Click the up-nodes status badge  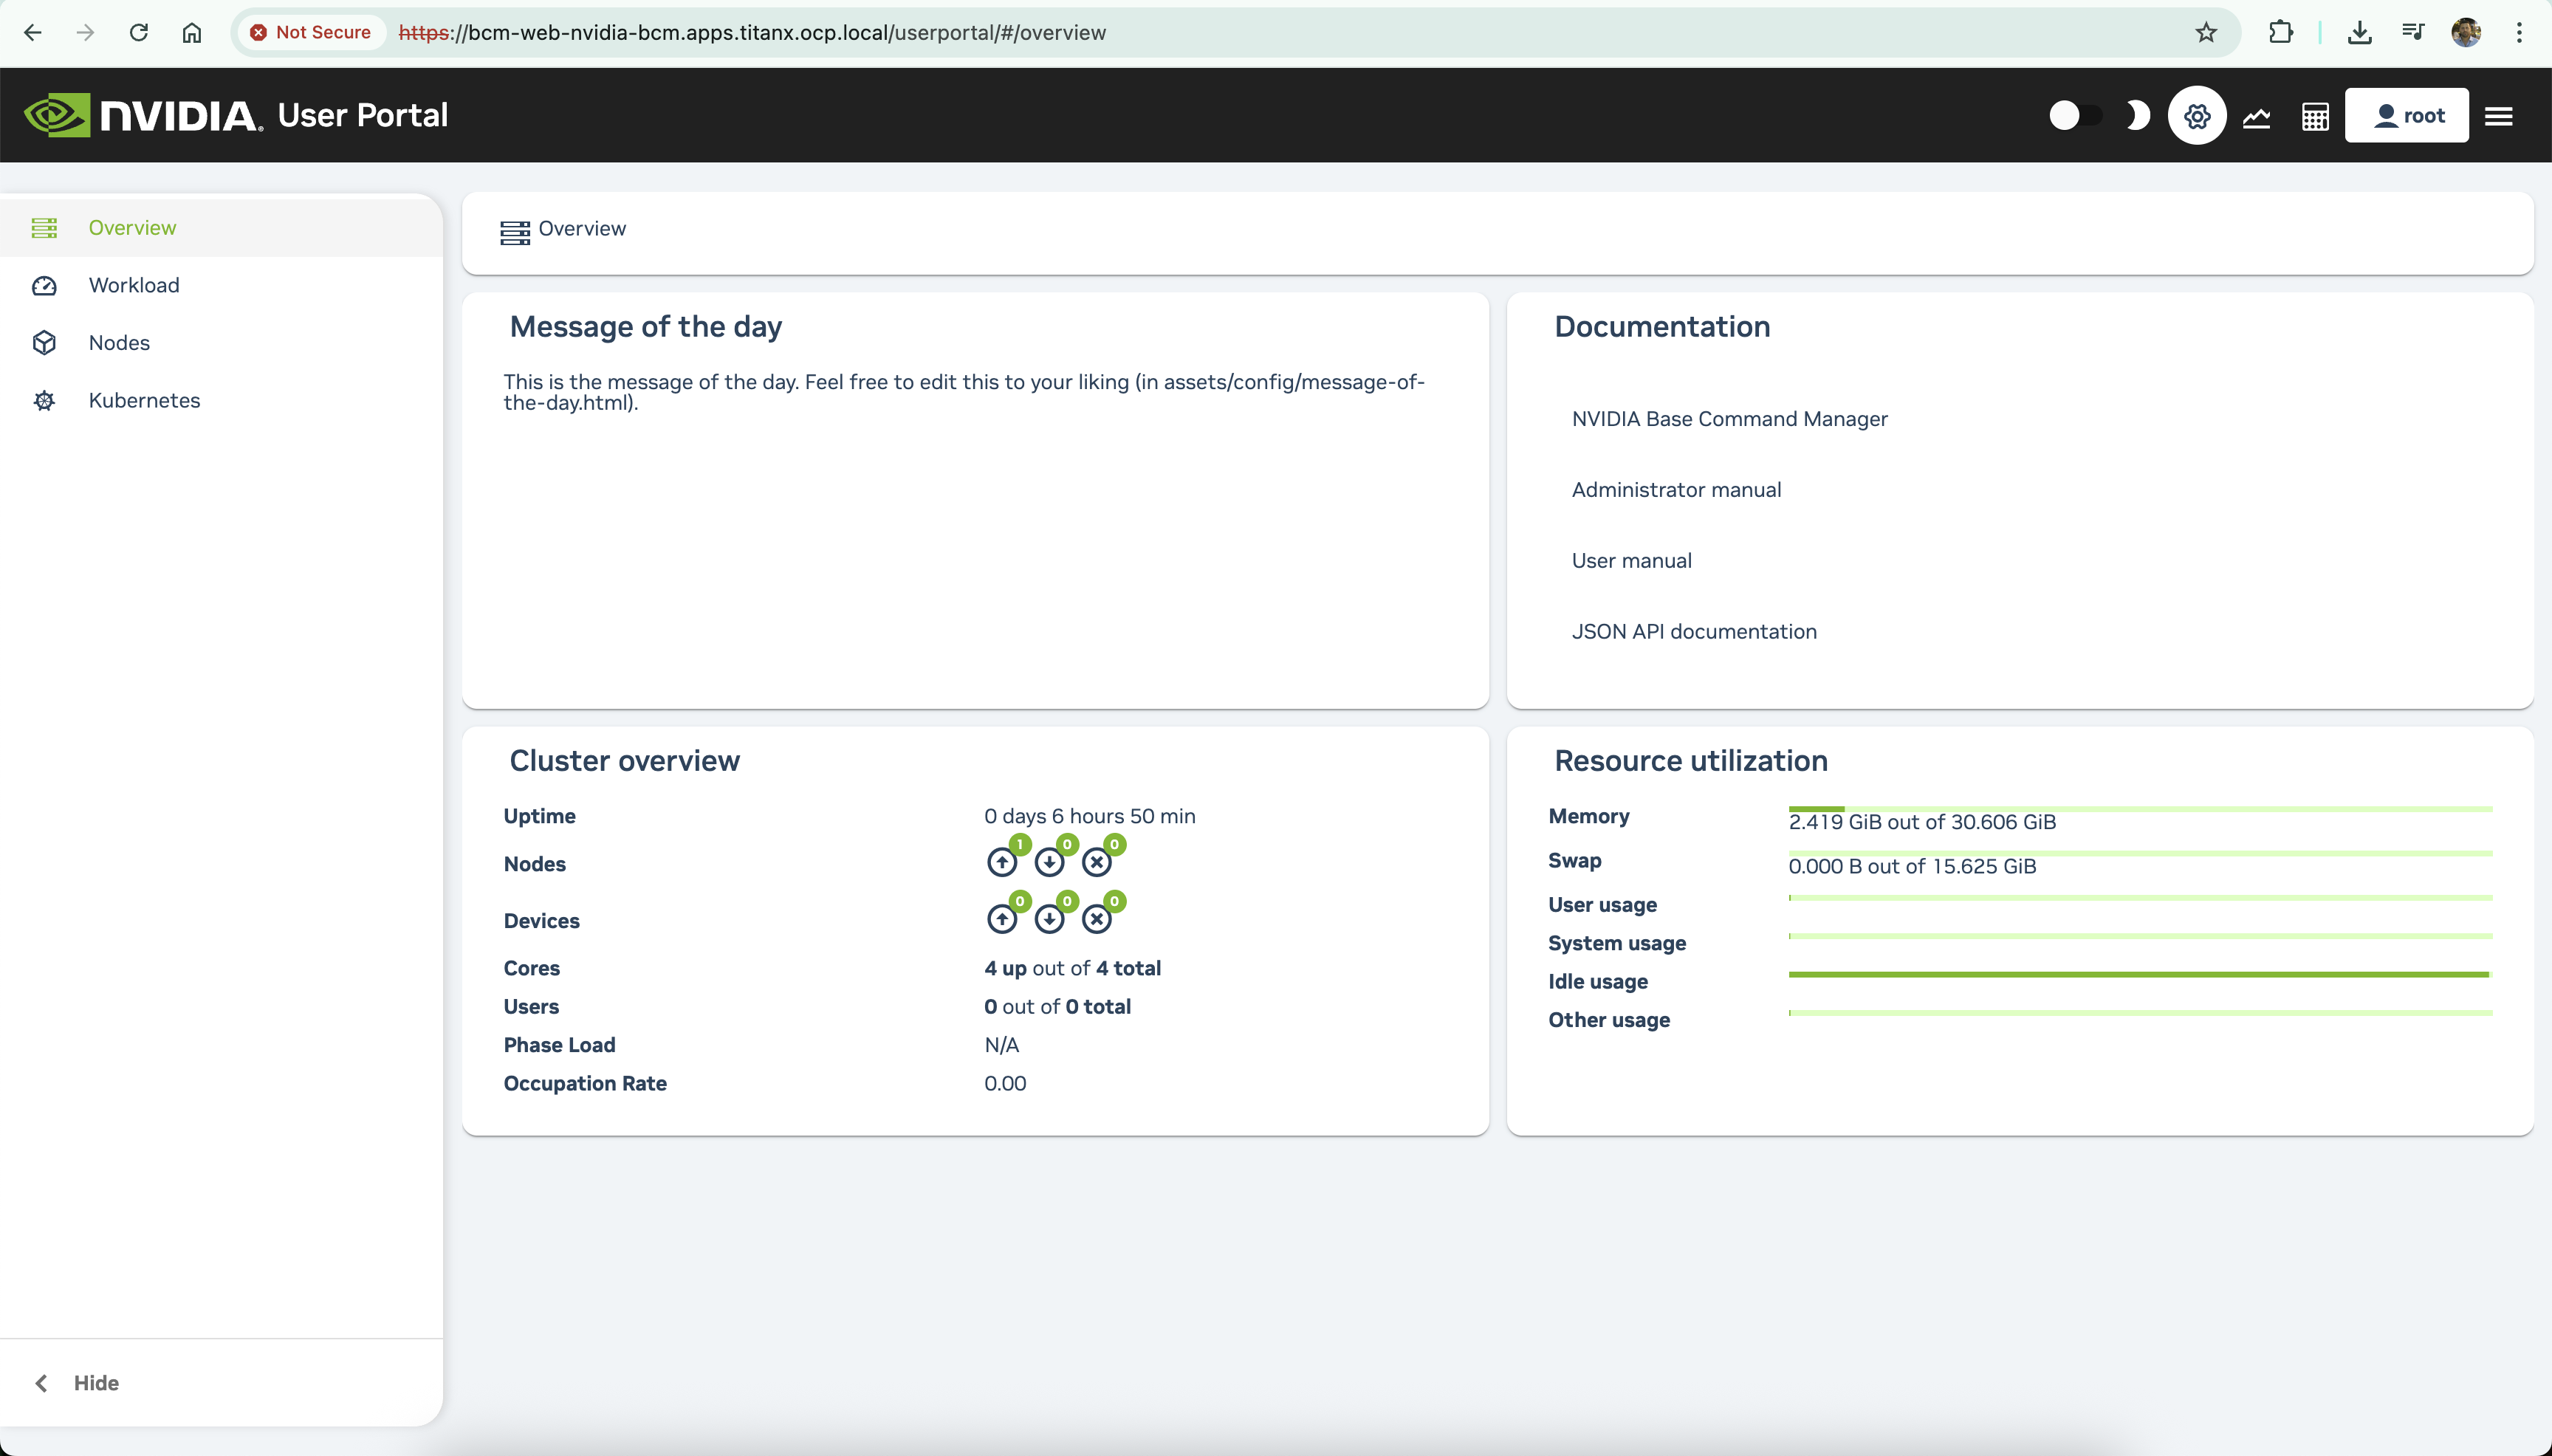(x=1003, y=861)
